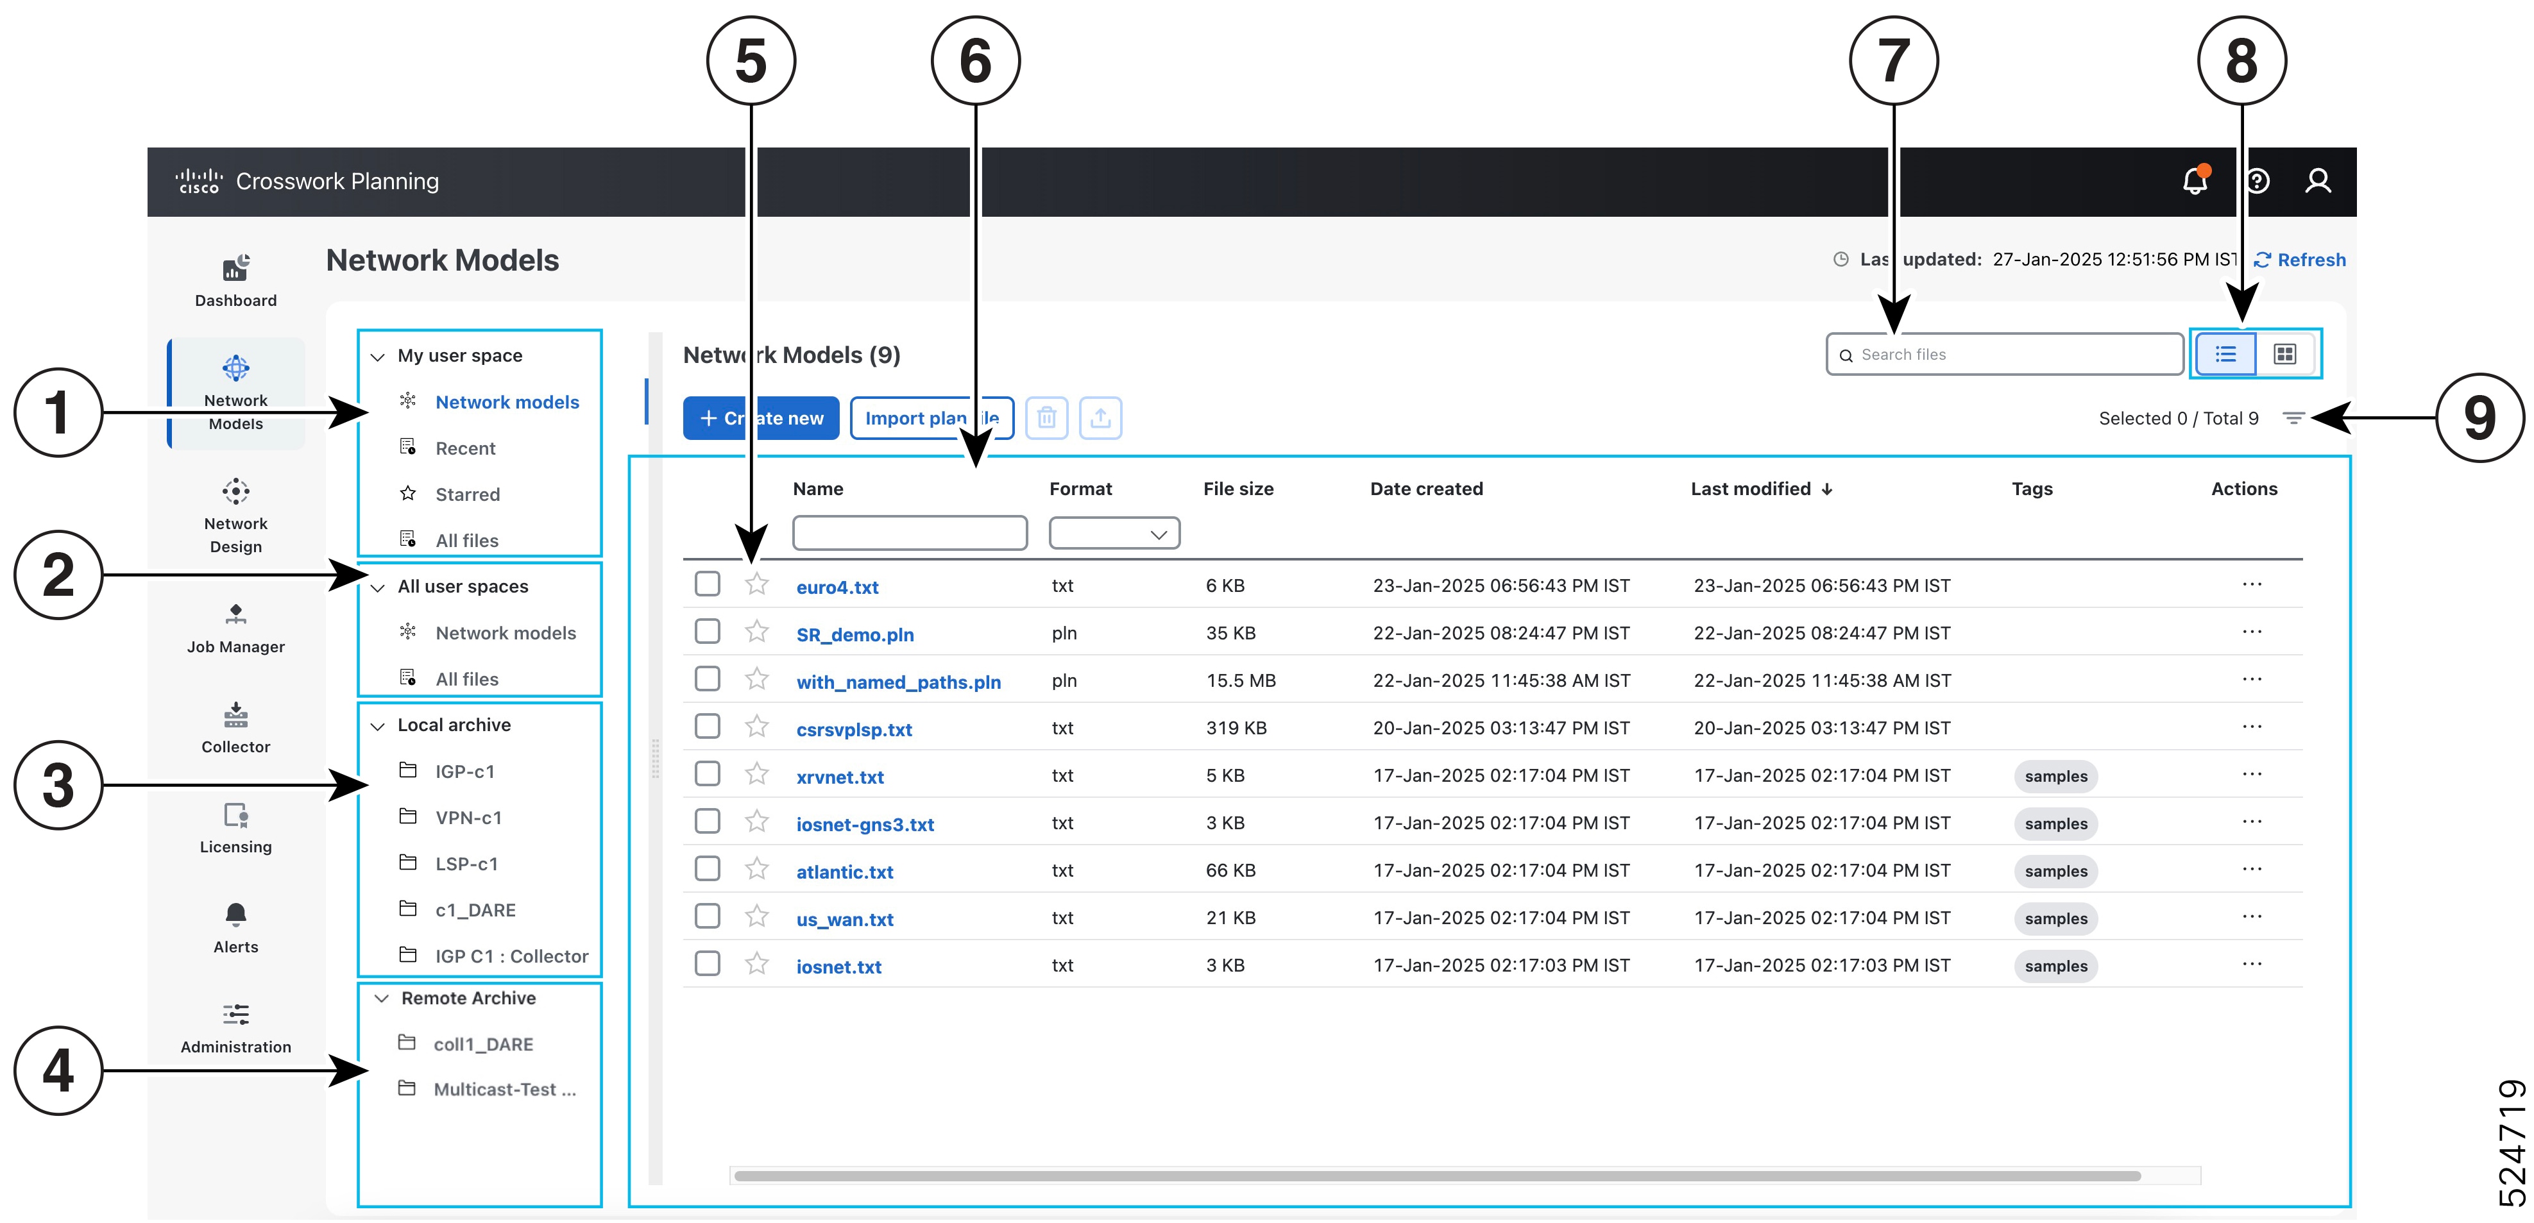
Task: Open Administration in the sidebar
Action: [x=235, y=1029]
